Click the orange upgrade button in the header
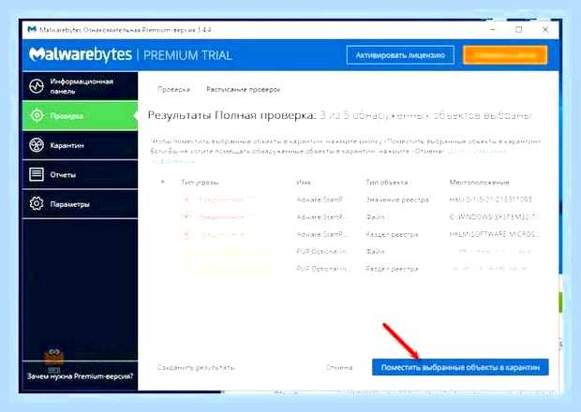The image size is (581, 412). click(505, 55)
